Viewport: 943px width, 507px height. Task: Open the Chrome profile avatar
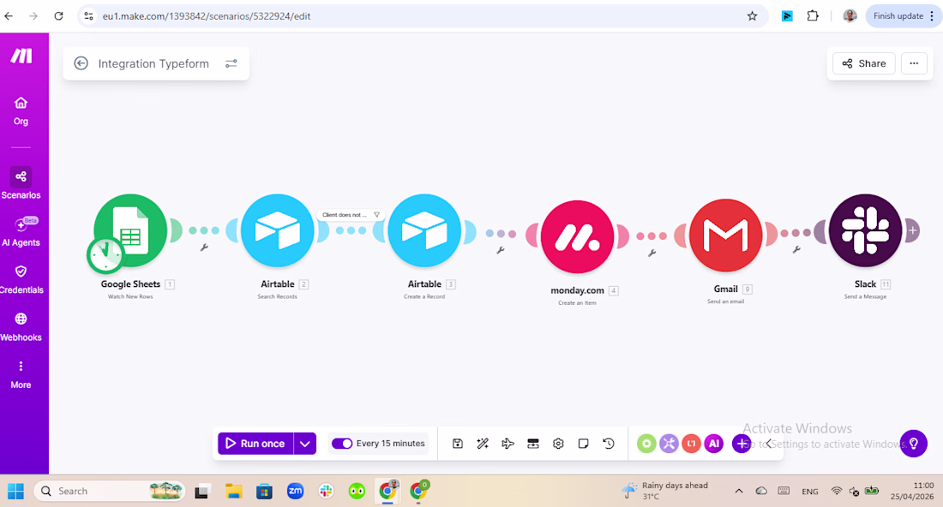pyautogui.click(x=850, y=16)
